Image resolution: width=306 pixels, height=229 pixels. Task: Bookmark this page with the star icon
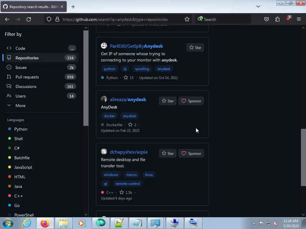pos(187,19)
